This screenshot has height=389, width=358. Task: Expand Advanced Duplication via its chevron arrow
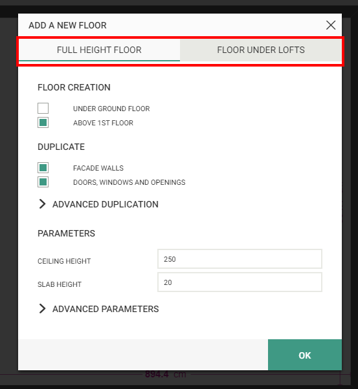(x=42, y=204)
